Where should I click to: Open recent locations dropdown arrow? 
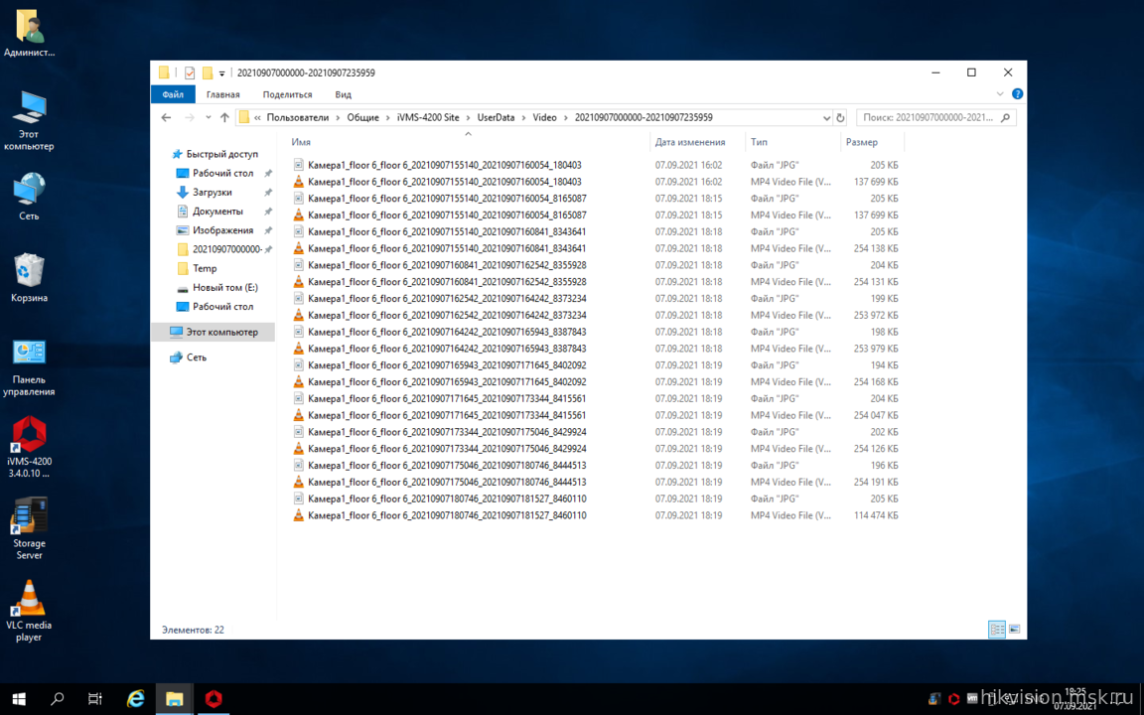click(x=208, y=117)
